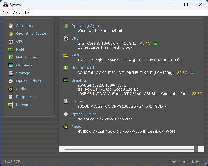Select Network in the sidebar
Viewport: 208px width, 166px height.
click(23, 105)
